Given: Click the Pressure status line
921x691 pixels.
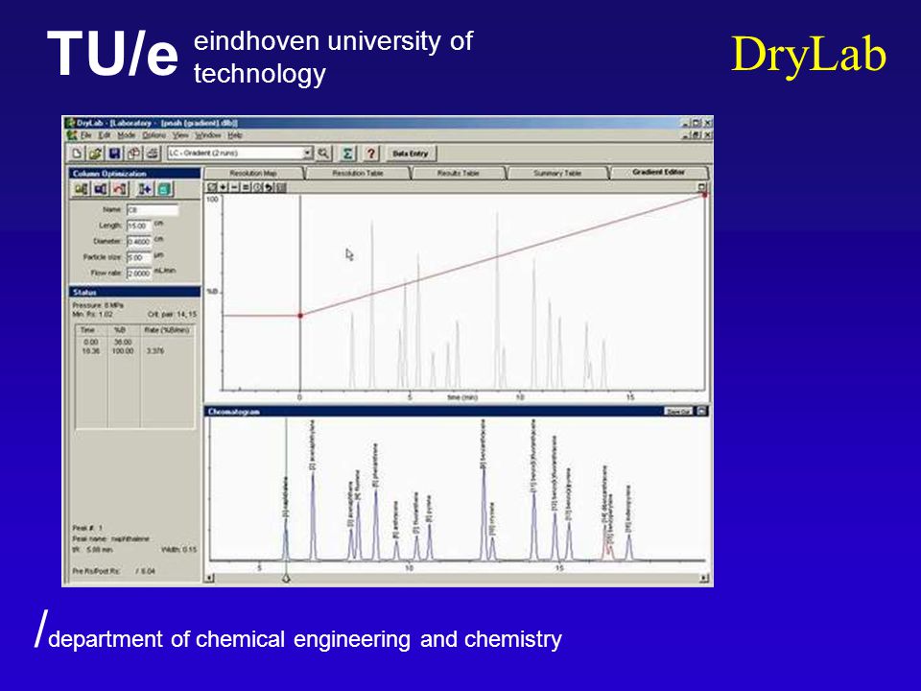Looking at the screenshot, I should tap(98, 305).
